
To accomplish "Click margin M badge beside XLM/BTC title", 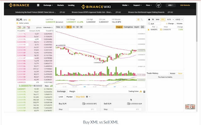I will tap(30, 20).
